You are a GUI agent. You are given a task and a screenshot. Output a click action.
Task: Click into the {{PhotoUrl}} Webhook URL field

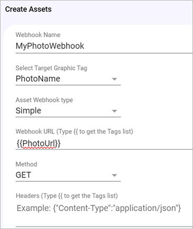coord(104,143)
